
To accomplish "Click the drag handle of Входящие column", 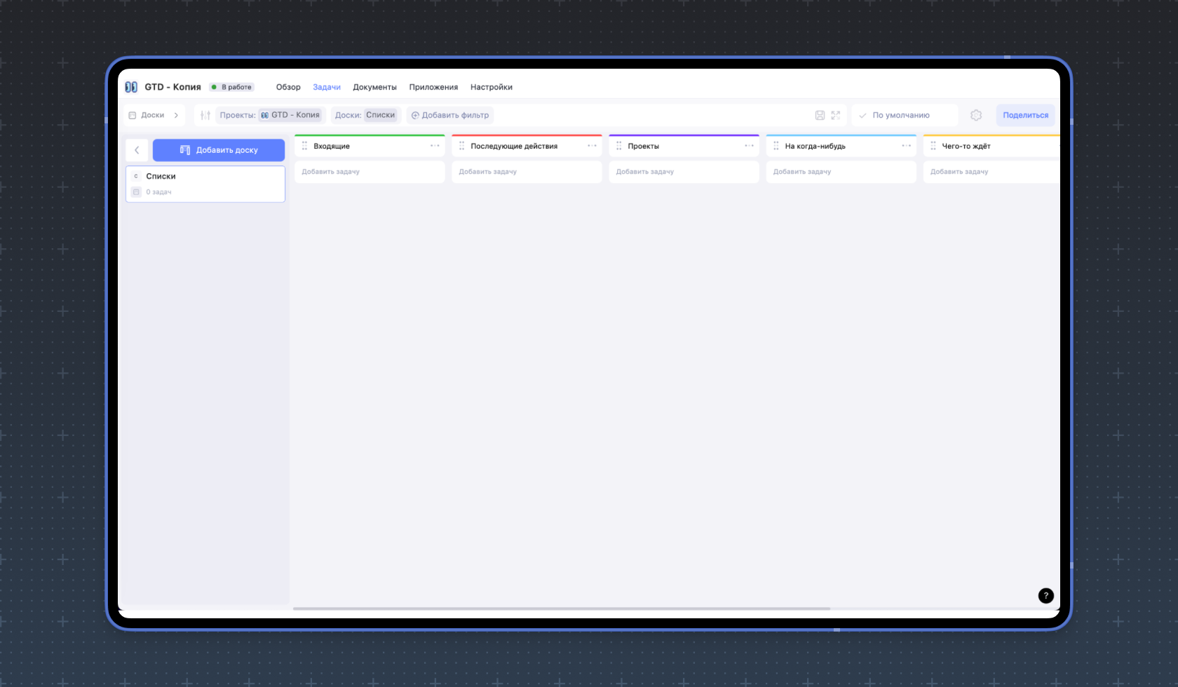I will 304,146.
